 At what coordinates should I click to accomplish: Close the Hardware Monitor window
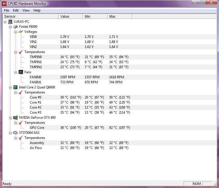(x=211, y=2)
